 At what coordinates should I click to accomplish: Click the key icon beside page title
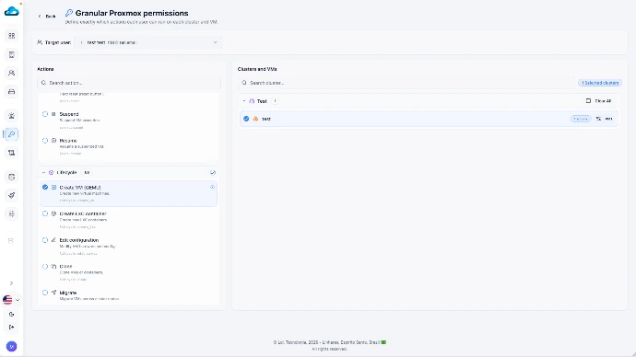pyautogui.click(x=69, y=13)
